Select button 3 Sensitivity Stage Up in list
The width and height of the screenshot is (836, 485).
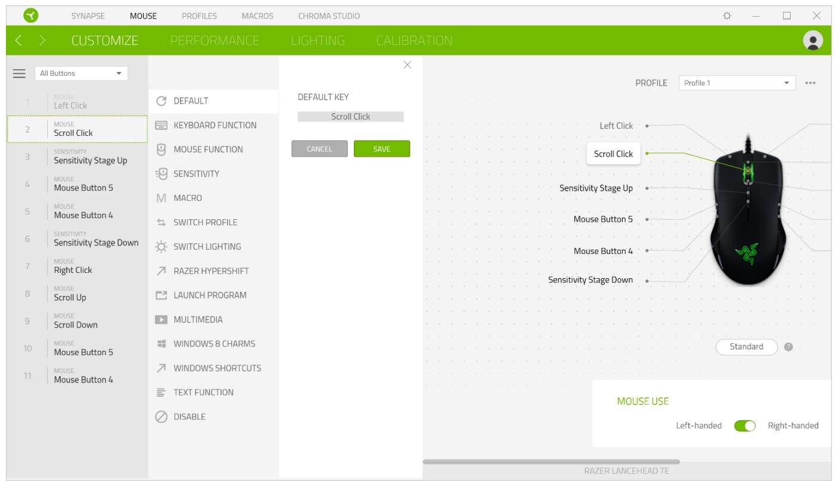click(77, 157)
